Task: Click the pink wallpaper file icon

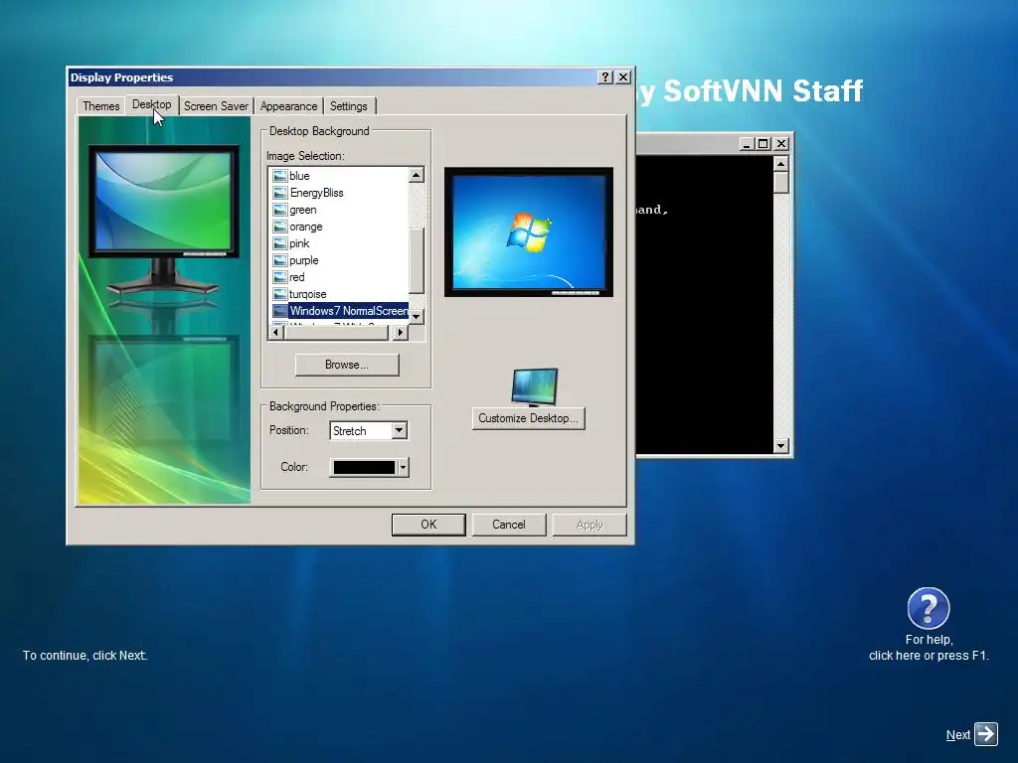Action: (x=279, y=243)
